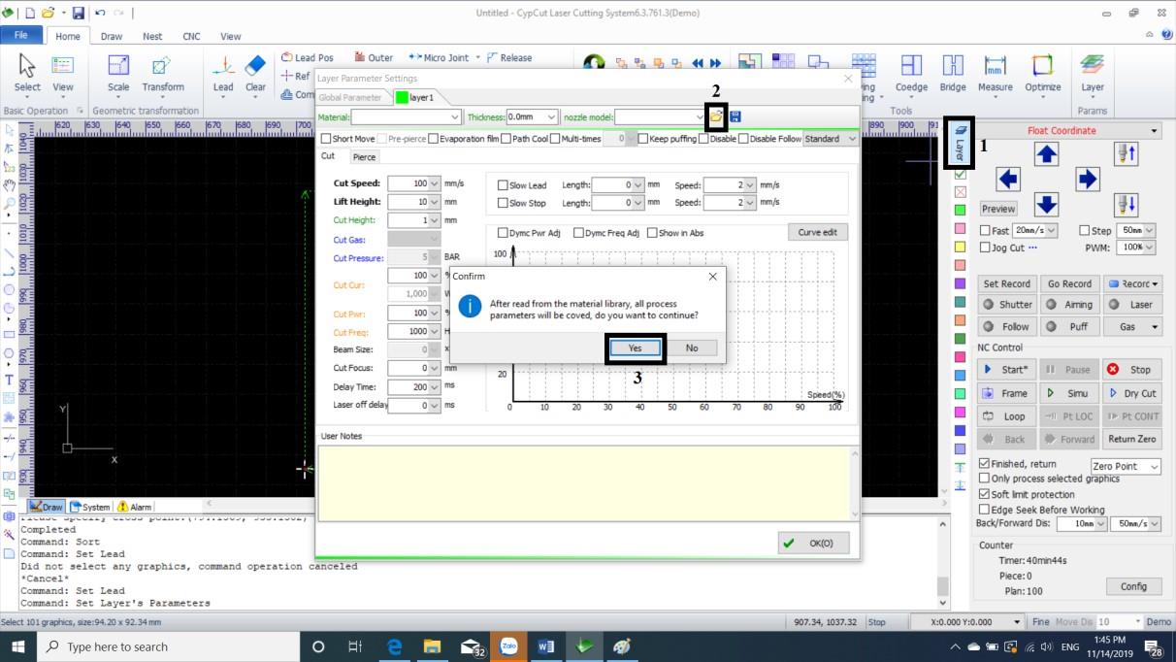Toggle the Short Move checkbox

(326, 139)
